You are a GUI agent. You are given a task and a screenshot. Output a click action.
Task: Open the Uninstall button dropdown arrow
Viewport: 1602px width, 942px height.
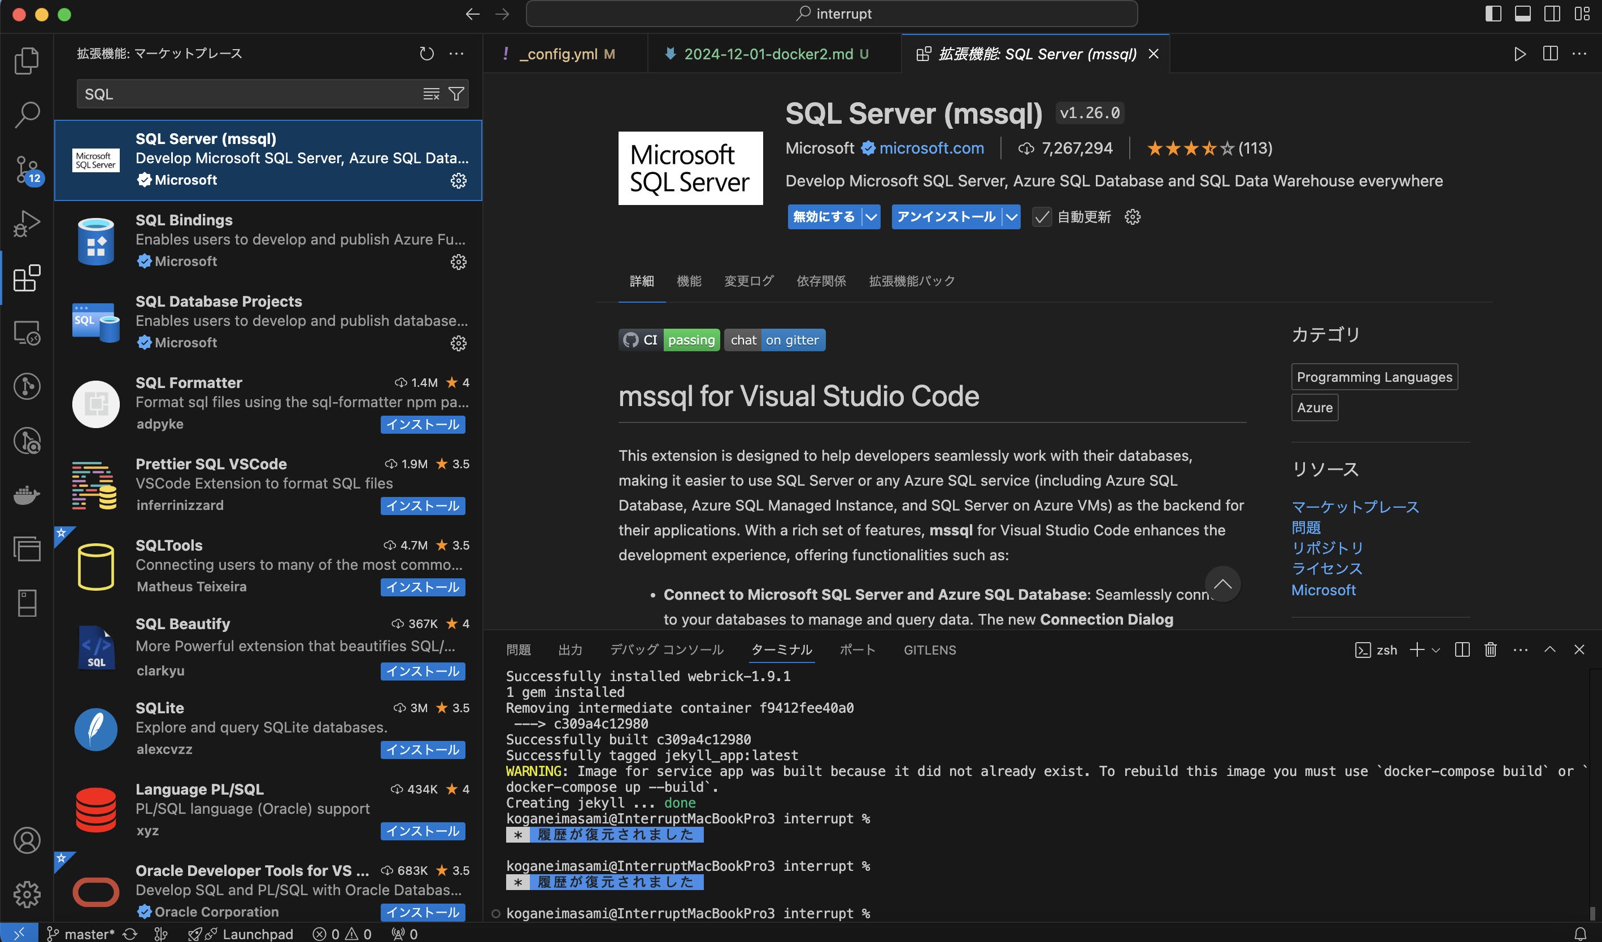point(1011,217)
